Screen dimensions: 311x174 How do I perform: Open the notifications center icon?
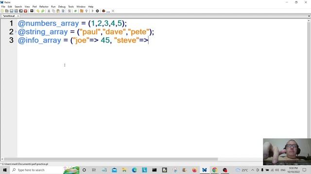click(305, 170)
